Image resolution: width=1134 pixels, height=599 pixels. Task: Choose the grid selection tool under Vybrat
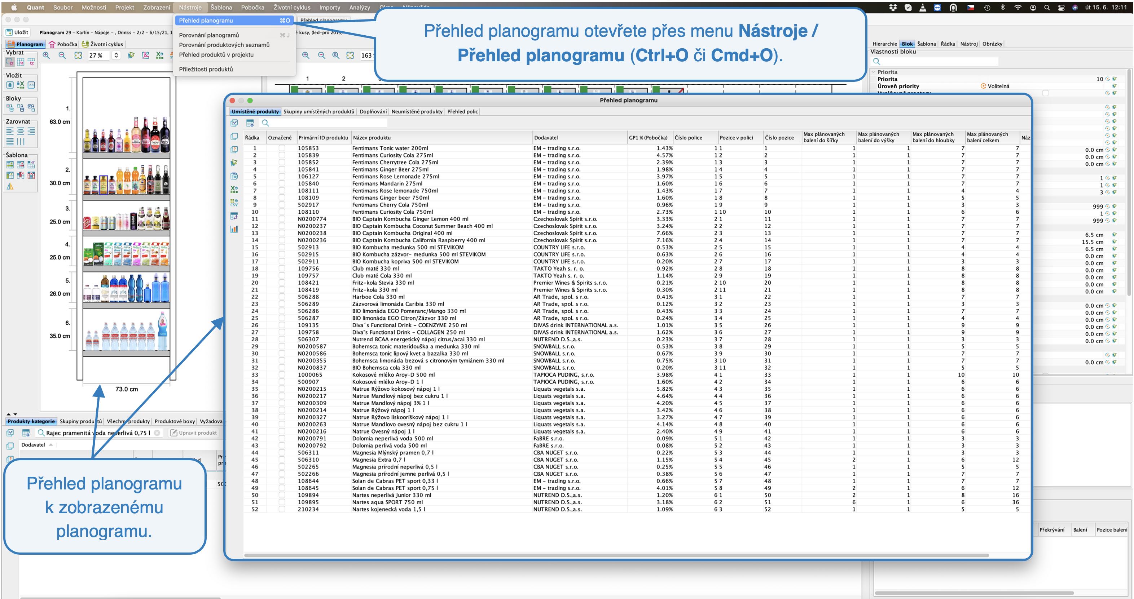point(20,62)
